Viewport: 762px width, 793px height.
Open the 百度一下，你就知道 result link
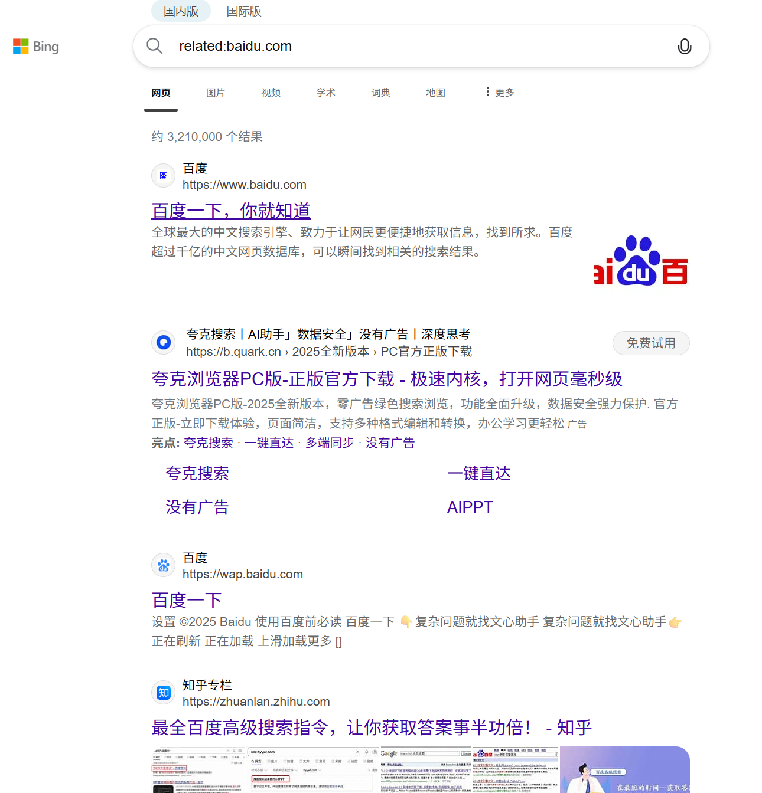(231, 211)
